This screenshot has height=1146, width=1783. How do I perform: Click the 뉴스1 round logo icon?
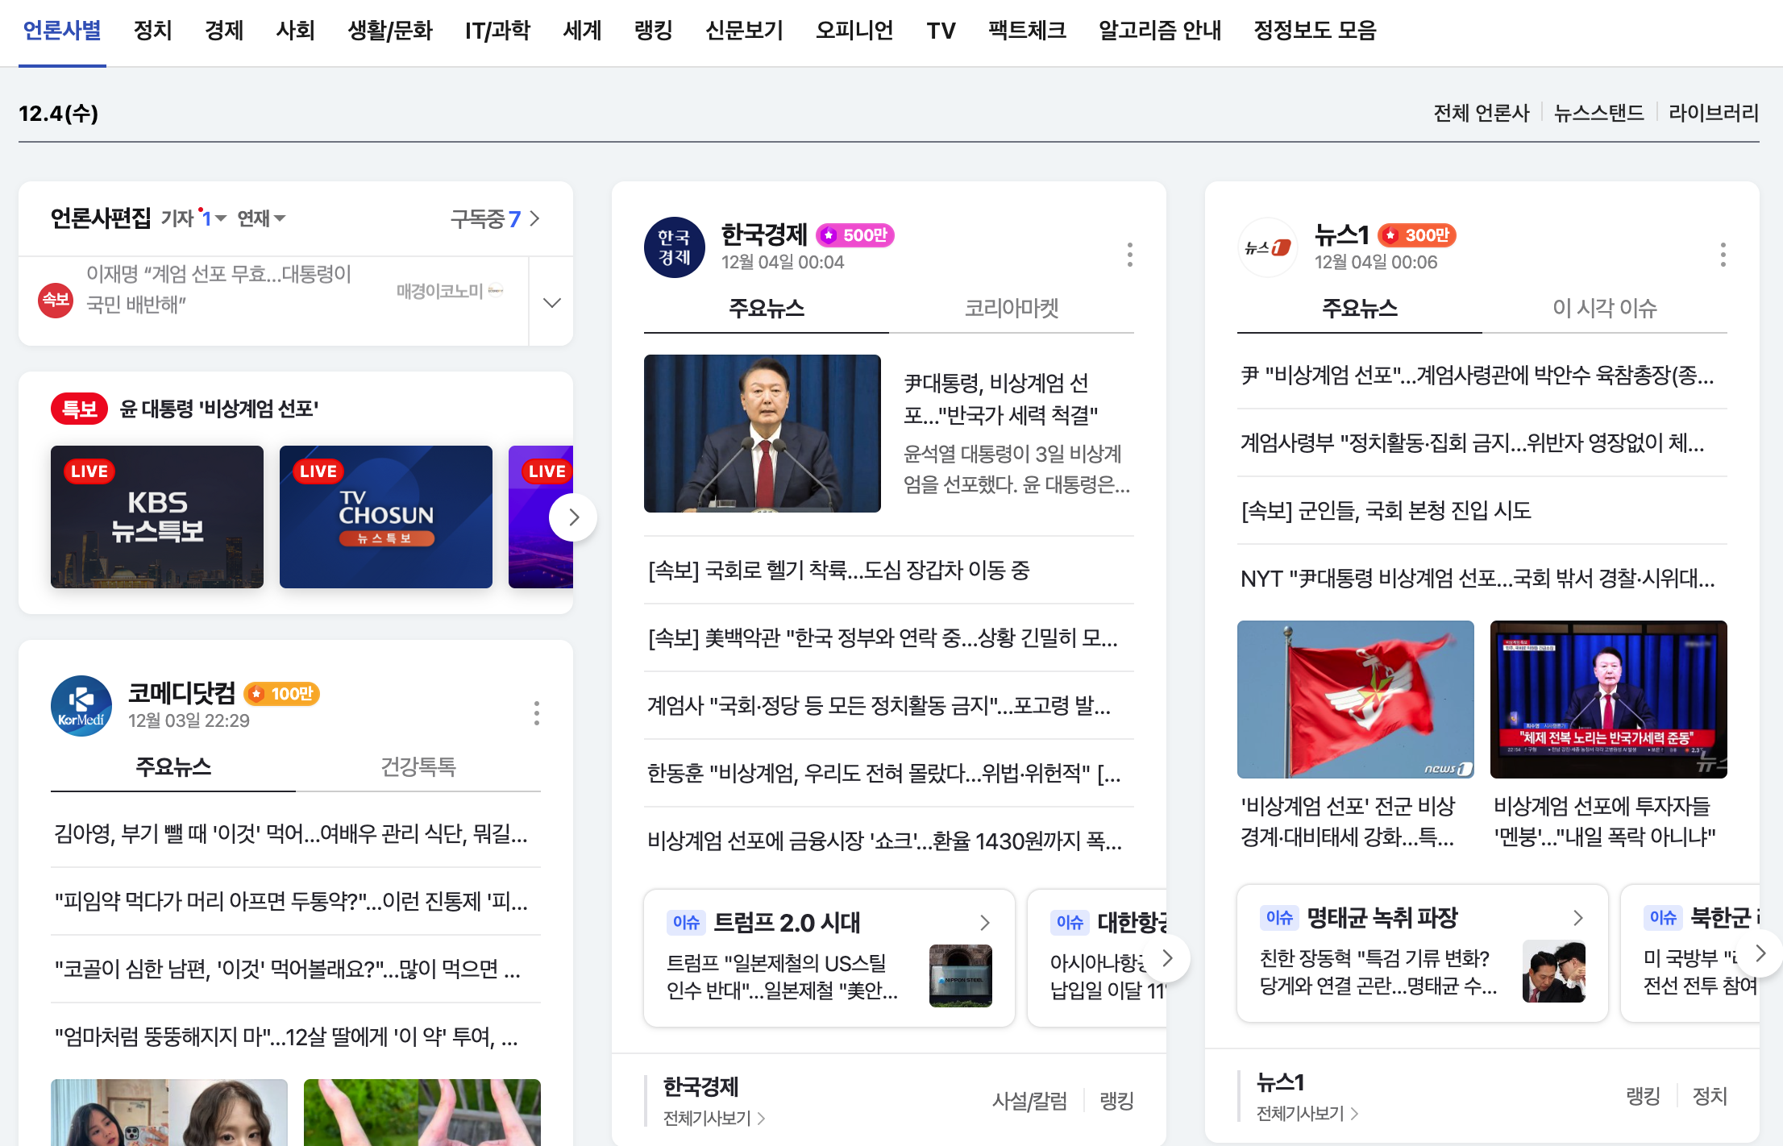(1267, 247)
